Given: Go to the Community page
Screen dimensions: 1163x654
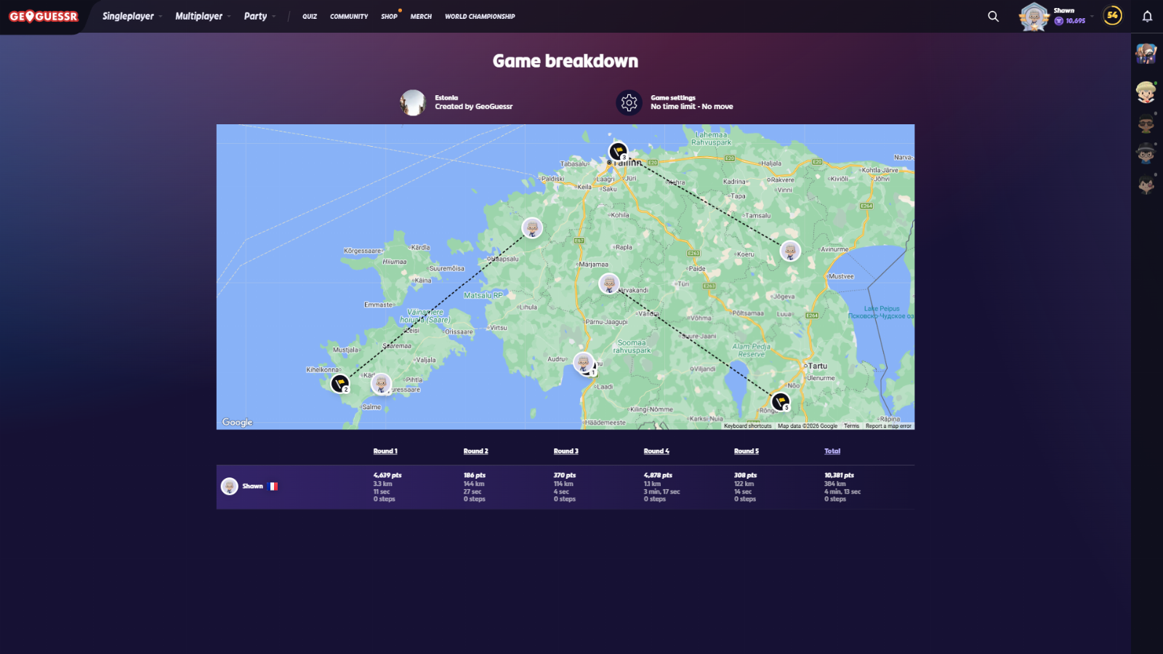Looking at the screenshot, I should coord(349,16).
